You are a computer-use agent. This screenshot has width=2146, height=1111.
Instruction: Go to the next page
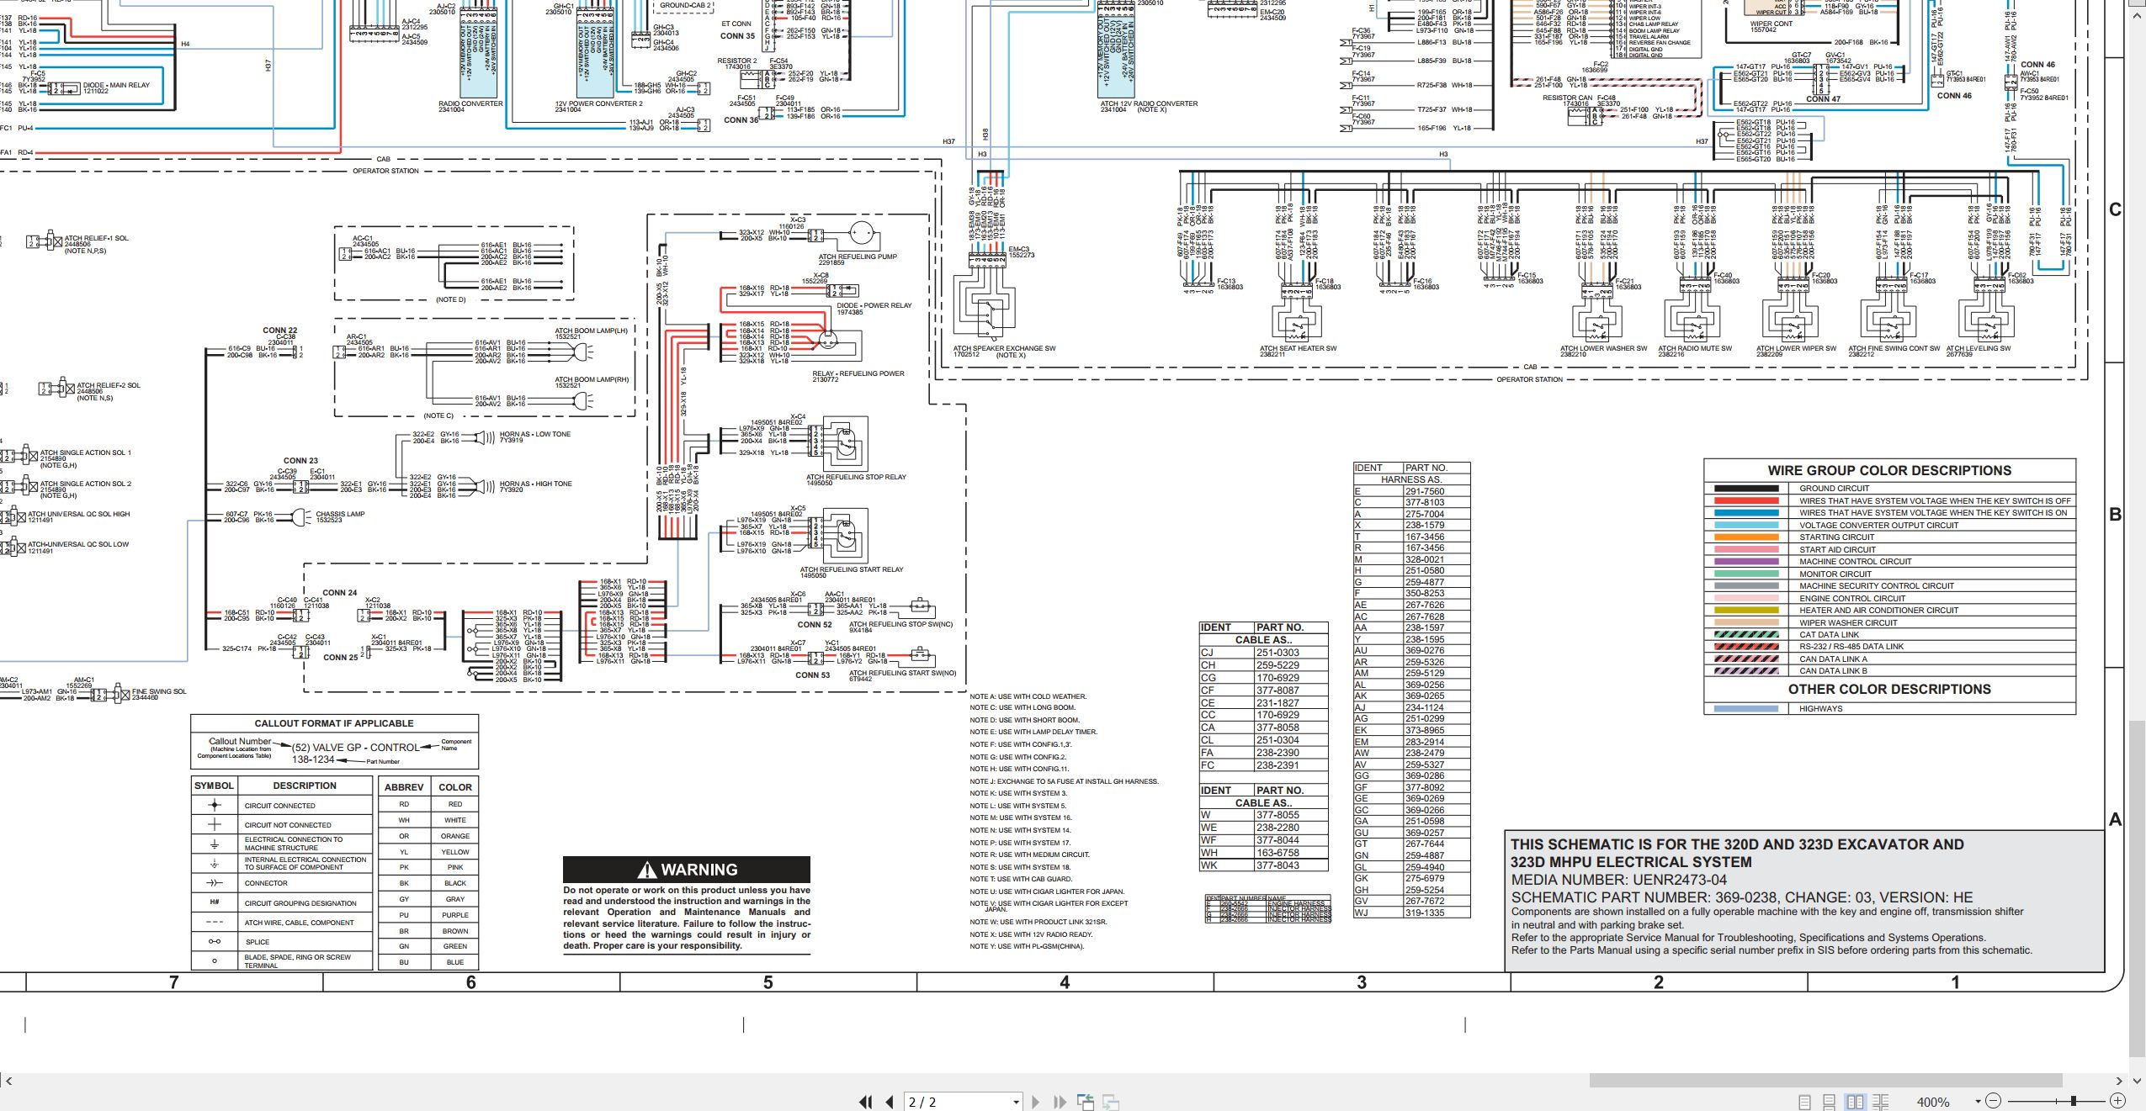pyautogui.click(x=1036, y=1102)
